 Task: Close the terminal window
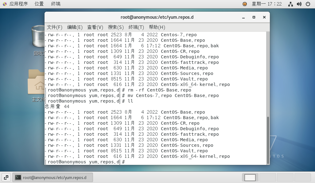264,17
